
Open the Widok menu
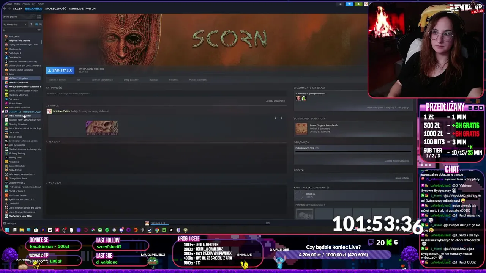[x=17, y=4]
